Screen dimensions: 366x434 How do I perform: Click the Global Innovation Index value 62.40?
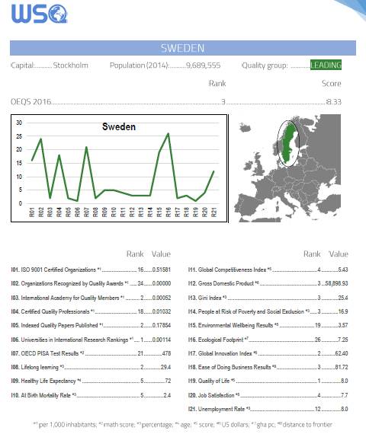pyautogui.click(x=342, y=353)
